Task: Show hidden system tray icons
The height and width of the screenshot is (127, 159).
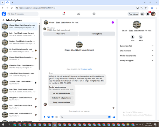Action: [137, 124]
